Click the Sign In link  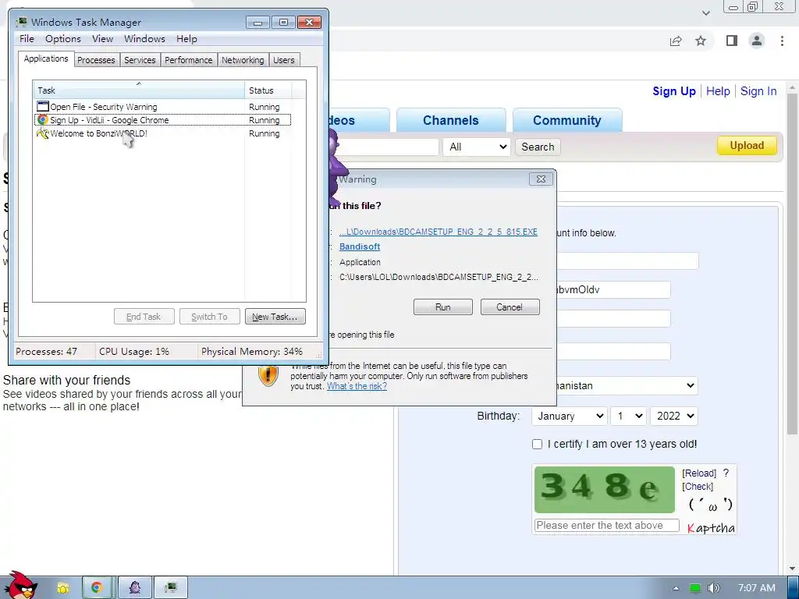(x=758, y=91)
